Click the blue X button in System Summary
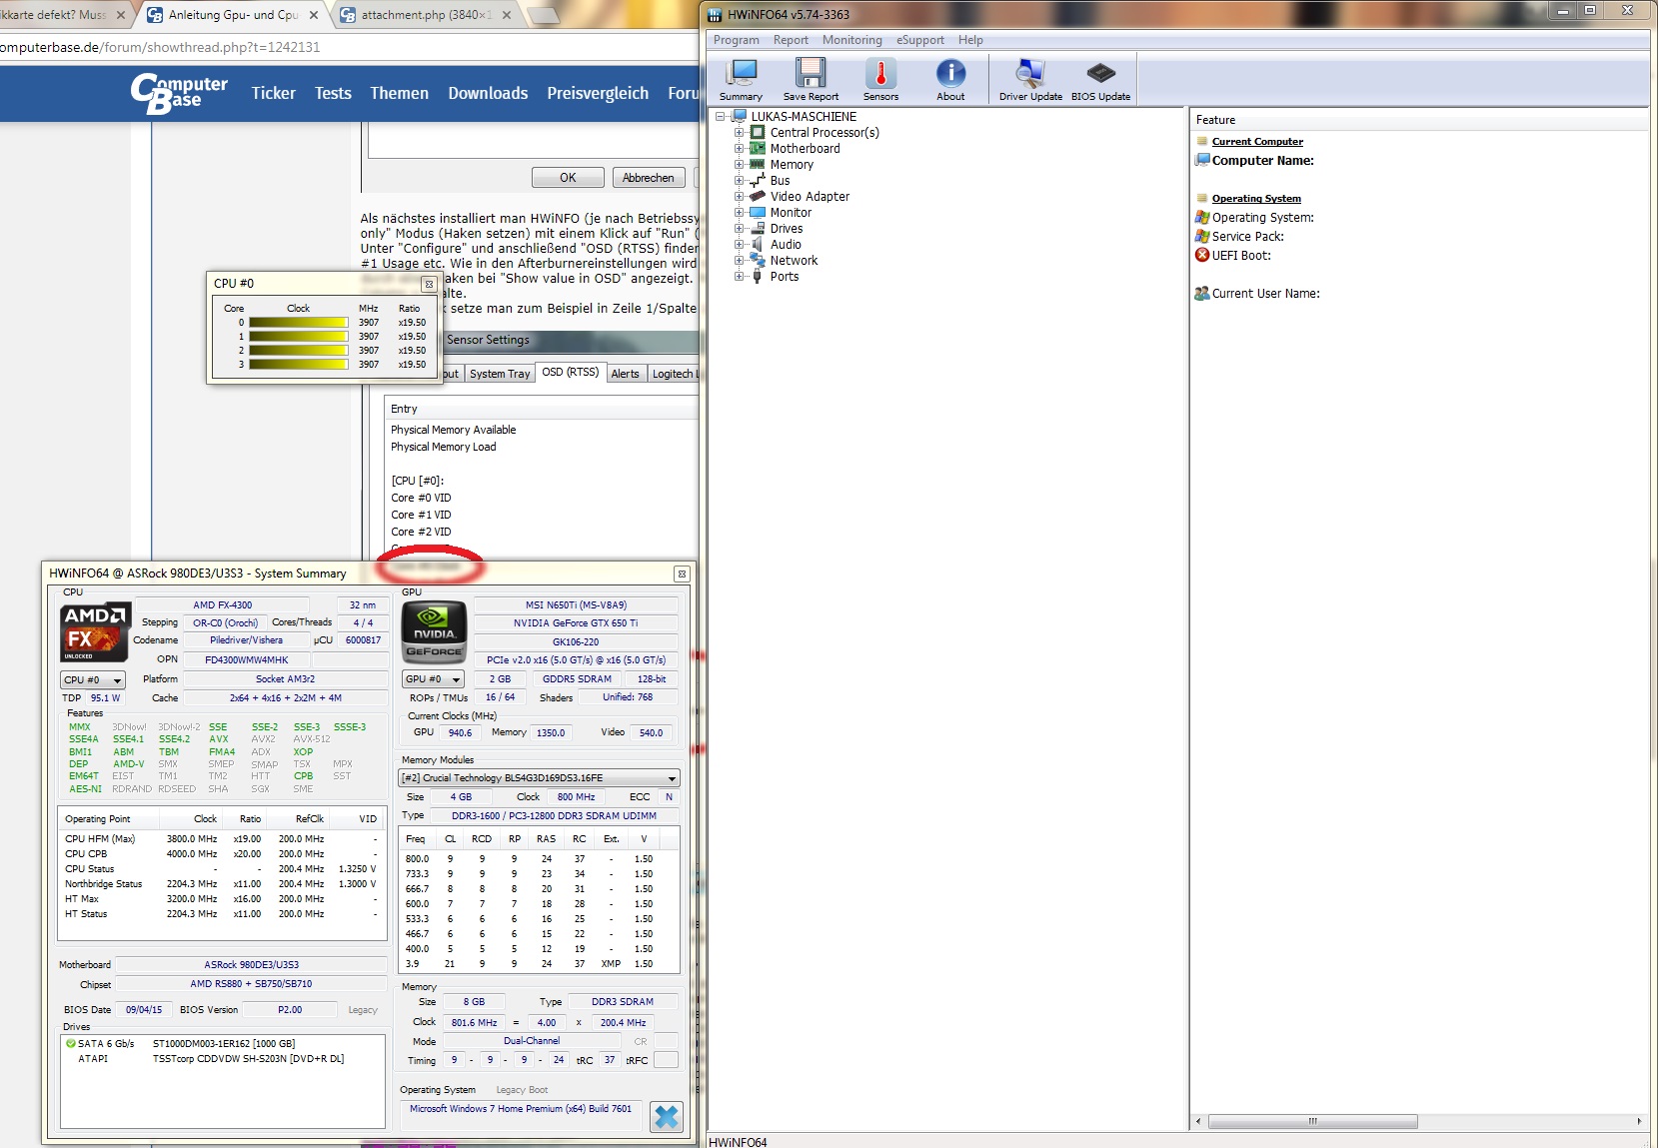Image resolution: width=1658 pixels, height=1148 pixels. pos(666,1116)
